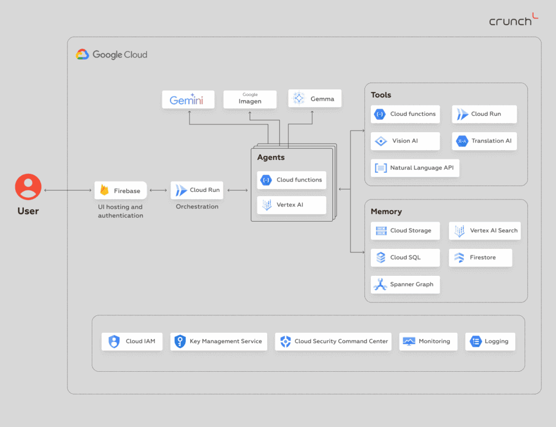Click the Cloud Storage icon
Viewport: 556px width, 427px height.
(x=381, y=231)
